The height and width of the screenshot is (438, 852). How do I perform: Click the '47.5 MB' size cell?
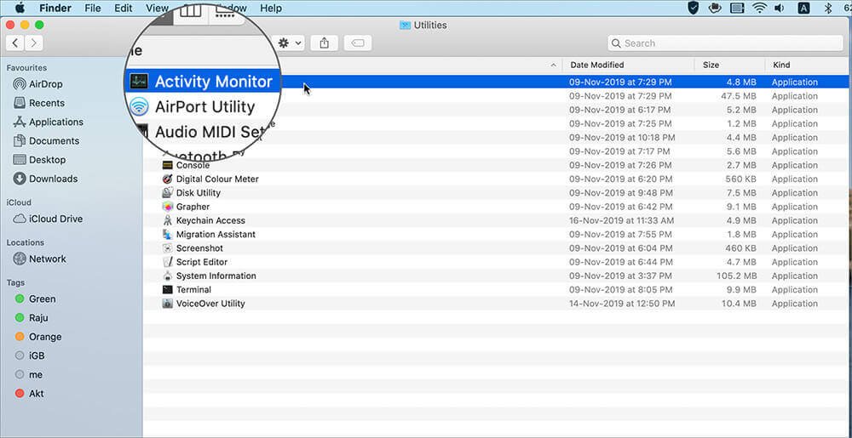(738, 96)
